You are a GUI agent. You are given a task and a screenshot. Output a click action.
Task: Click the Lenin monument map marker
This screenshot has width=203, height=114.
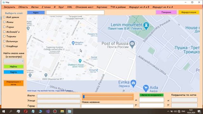[146, 26]
